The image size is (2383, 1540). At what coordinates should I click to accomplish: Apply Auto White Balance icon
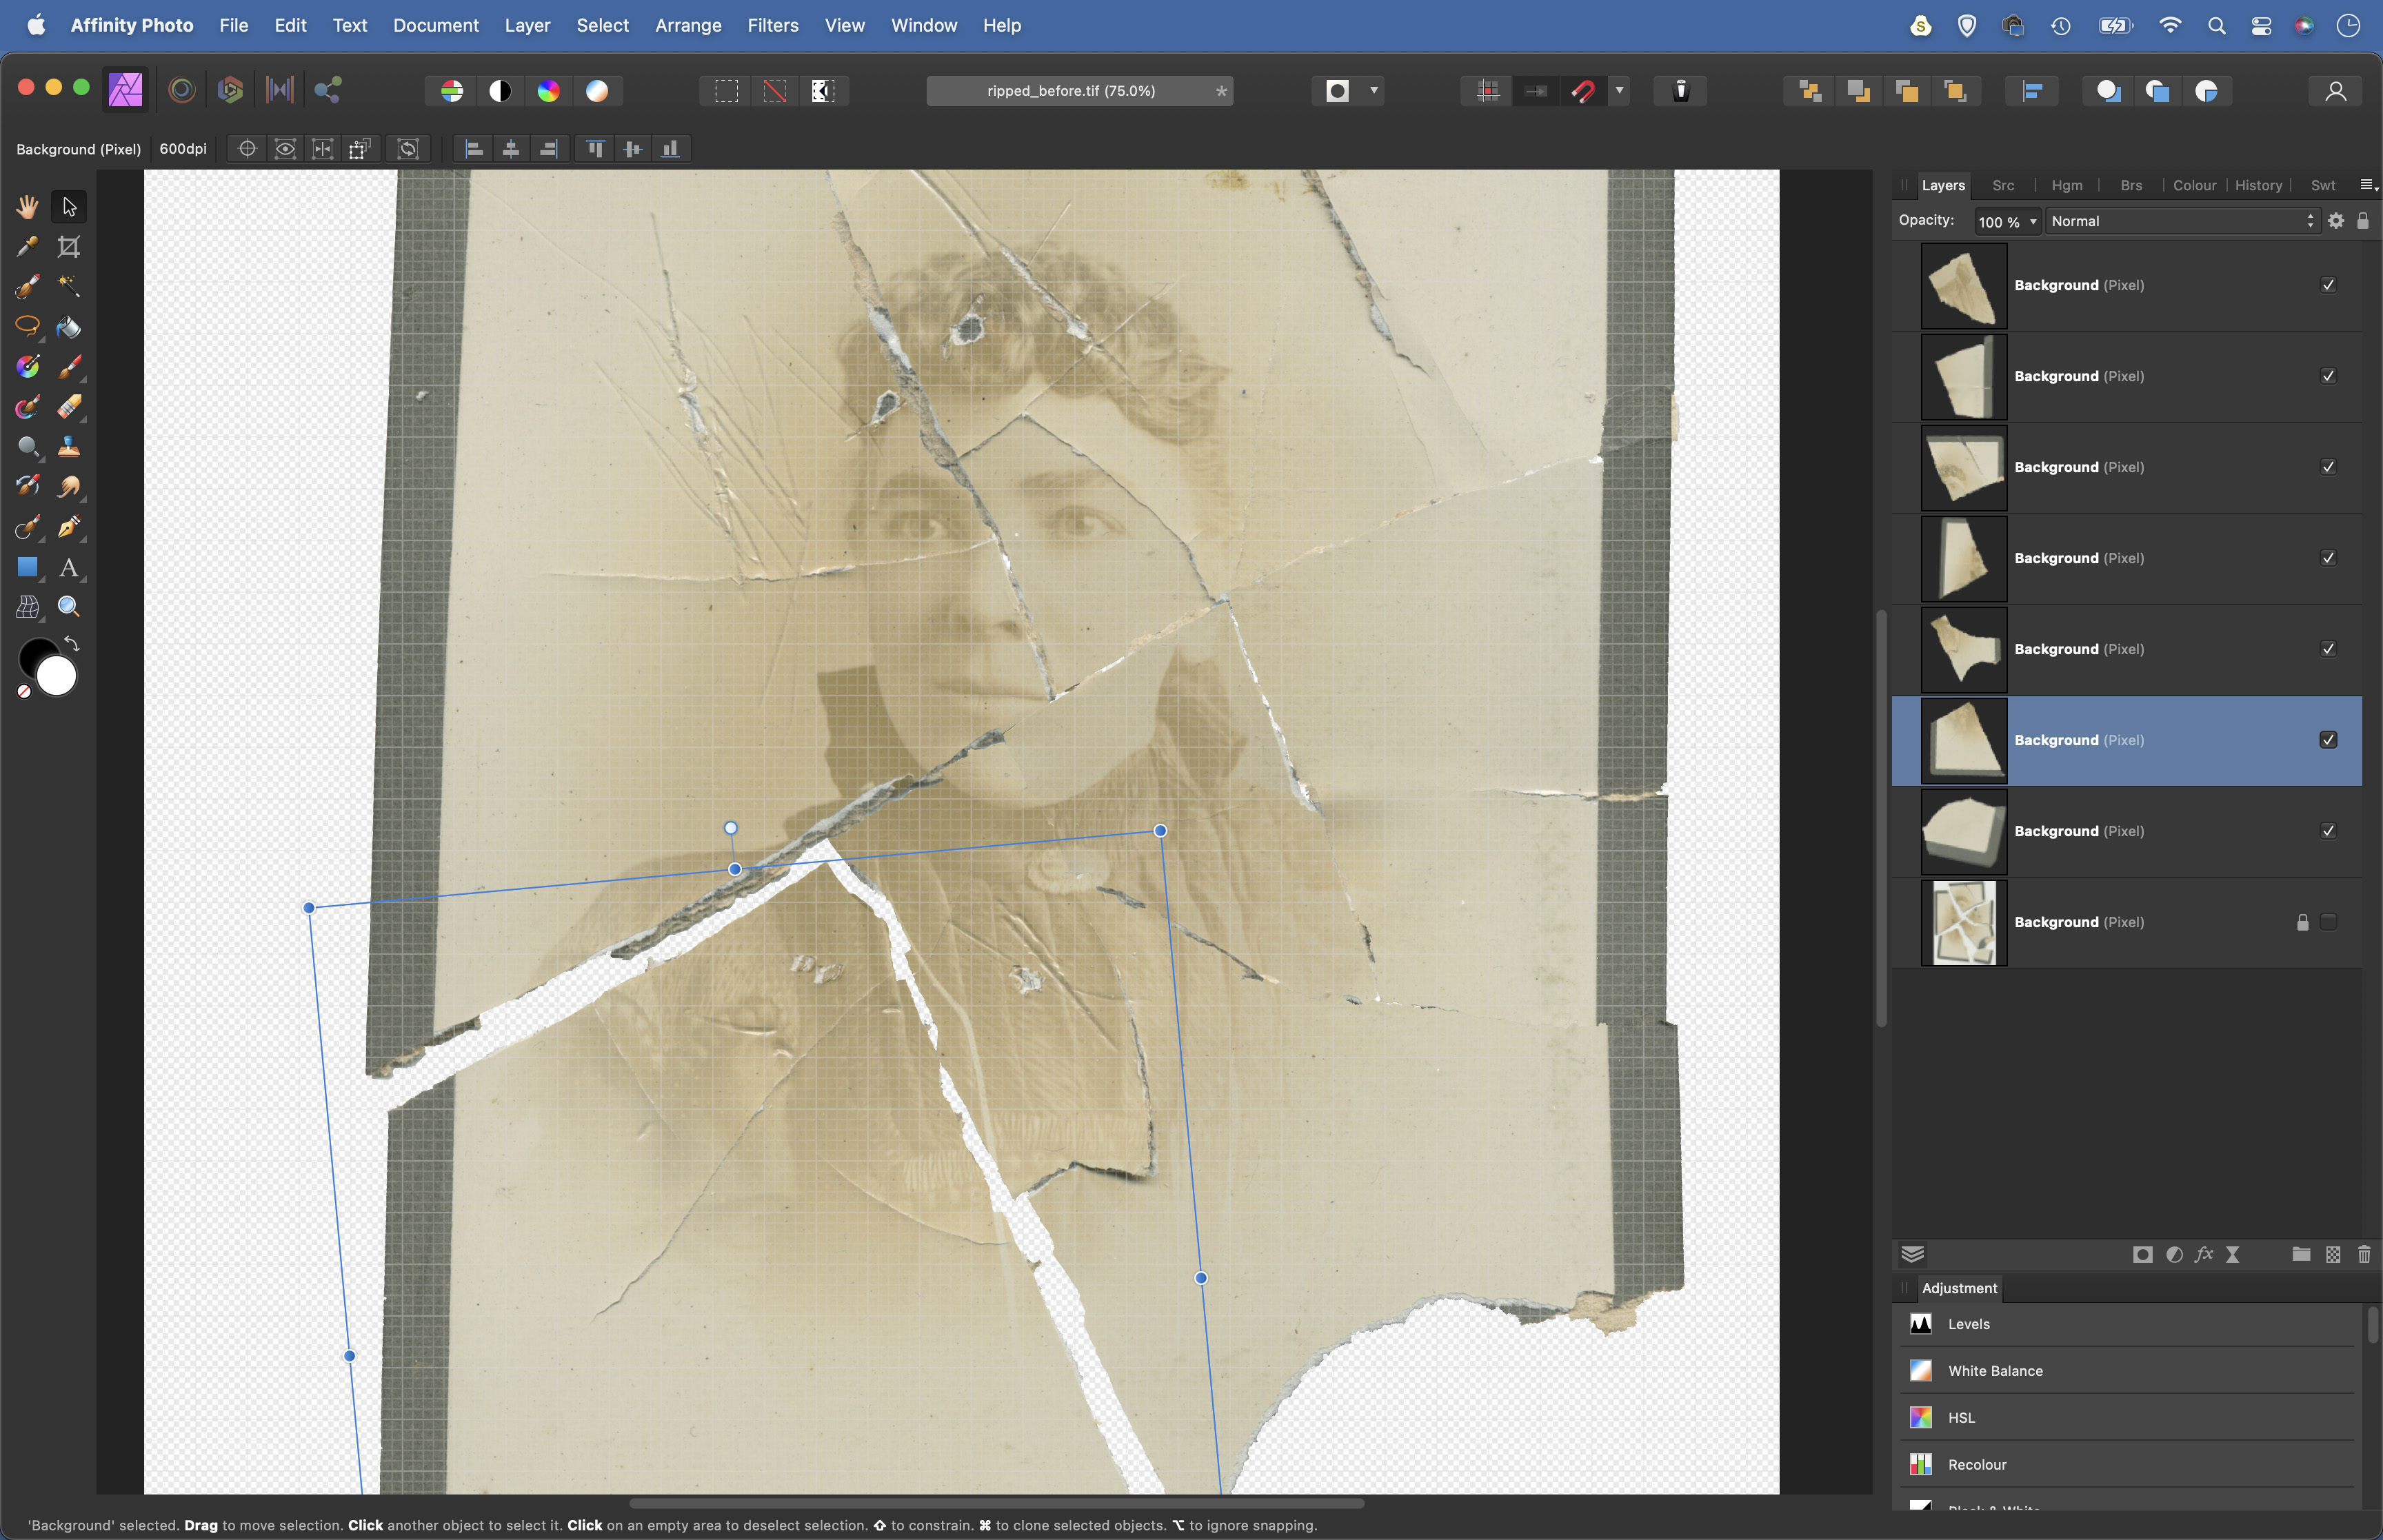[x=597, y=91]
